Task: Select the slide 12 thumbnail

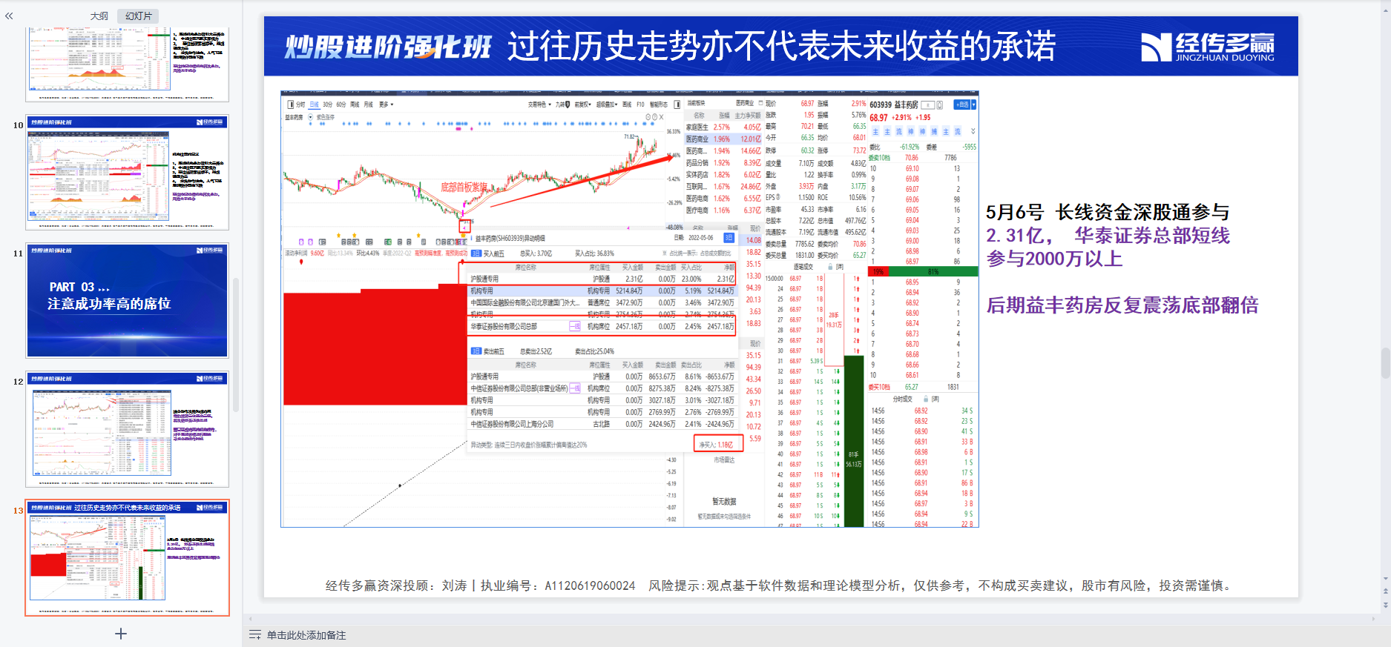Action: click(127, 428)
